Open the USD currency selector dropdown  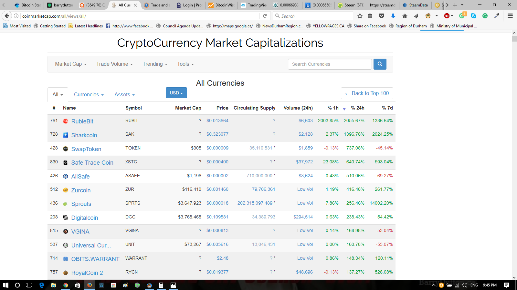click(x=176, y=93)
